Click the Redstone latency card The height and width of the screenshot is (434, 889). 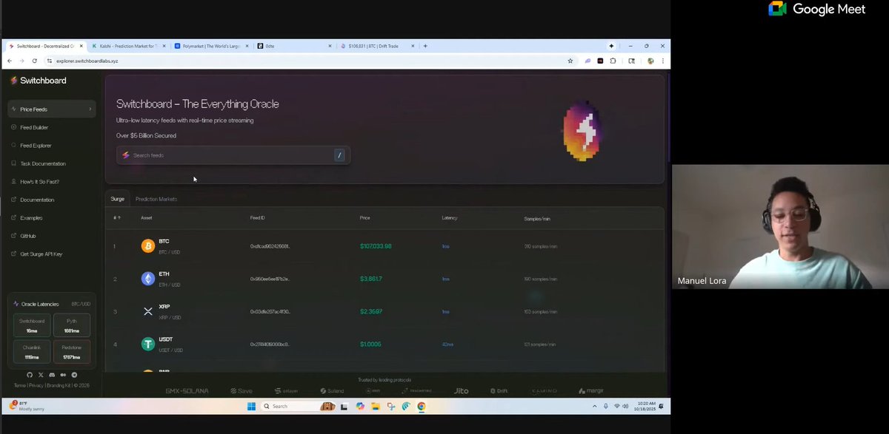72,351
